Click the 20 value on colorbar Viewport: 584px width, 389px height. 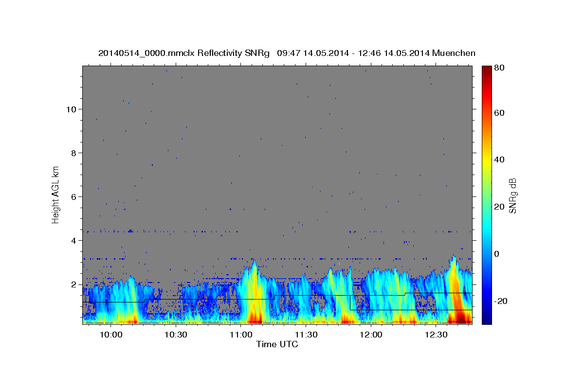pos(499,207)
